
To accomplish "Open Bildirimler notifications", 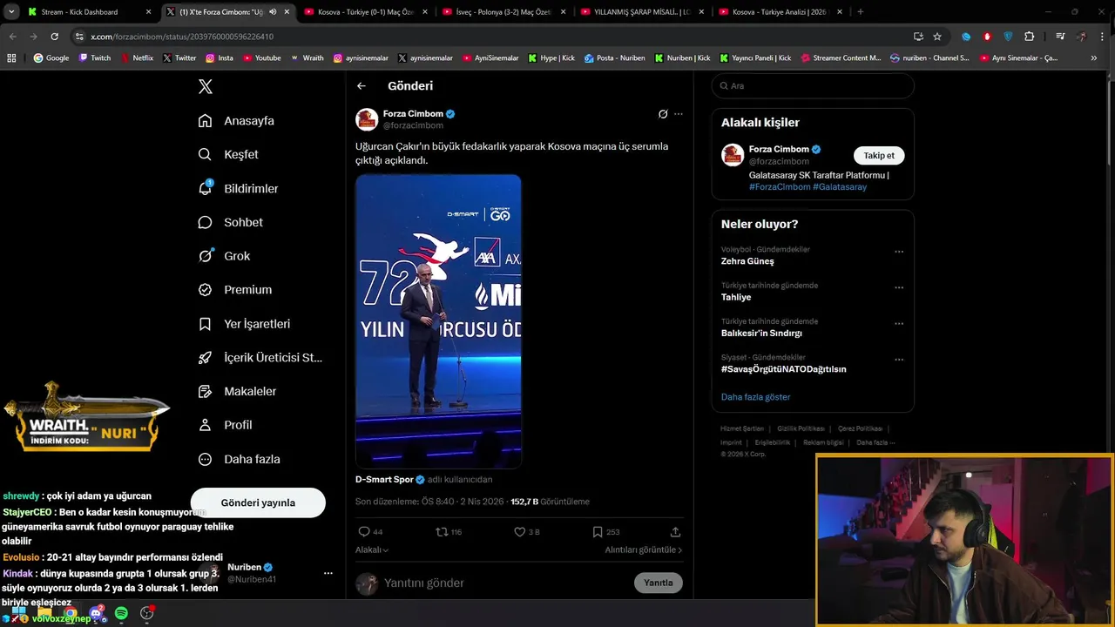I will (238, 188).
